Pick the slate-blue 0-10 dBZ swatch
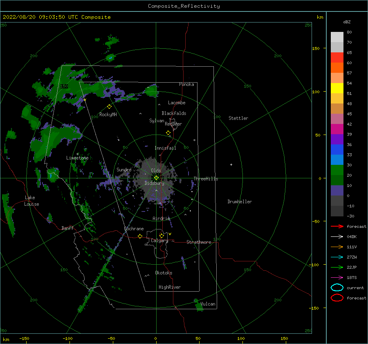Image resolution: width=368 pixels, height=344 pixels. pos(337,190)
